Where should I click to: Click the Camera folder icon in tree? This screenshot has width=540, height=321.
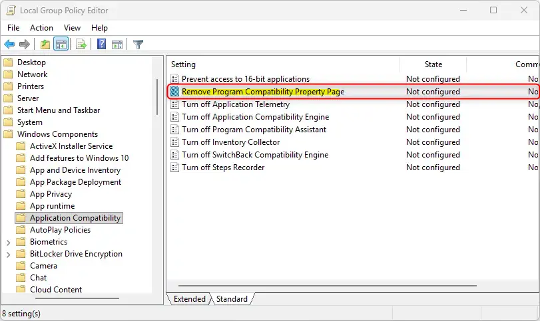[21, 266]
